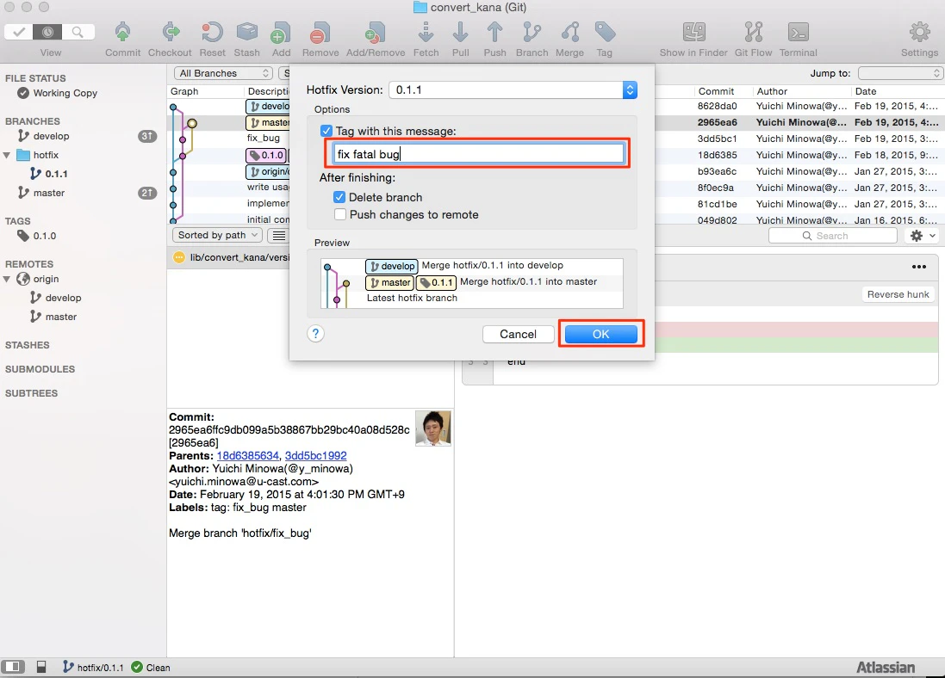This screenshot has width=945, height=678.
Task: Open parent commit 3dd5bc1992 link
Action: (x=316, y=456)
